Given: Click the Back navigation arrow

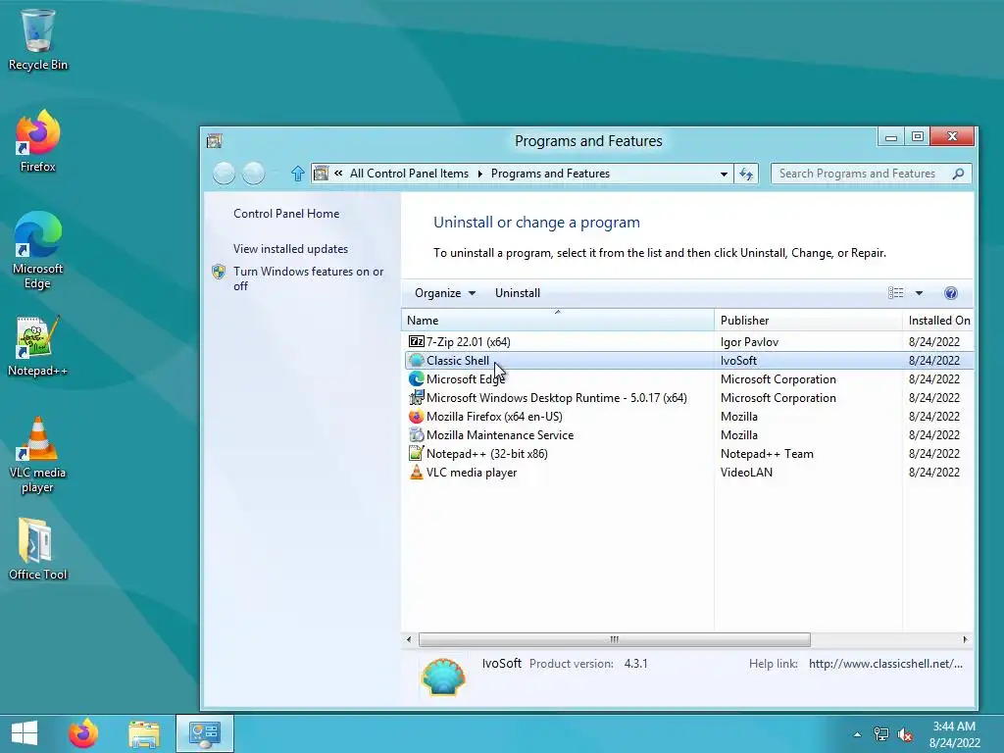Looking at the screenshot, I should pyautogui.click(x=224, y=173).
